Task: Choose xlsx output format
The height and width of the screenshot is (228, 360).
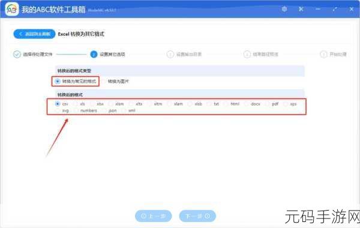Action: pyautogui.click(x=97, y=104)
